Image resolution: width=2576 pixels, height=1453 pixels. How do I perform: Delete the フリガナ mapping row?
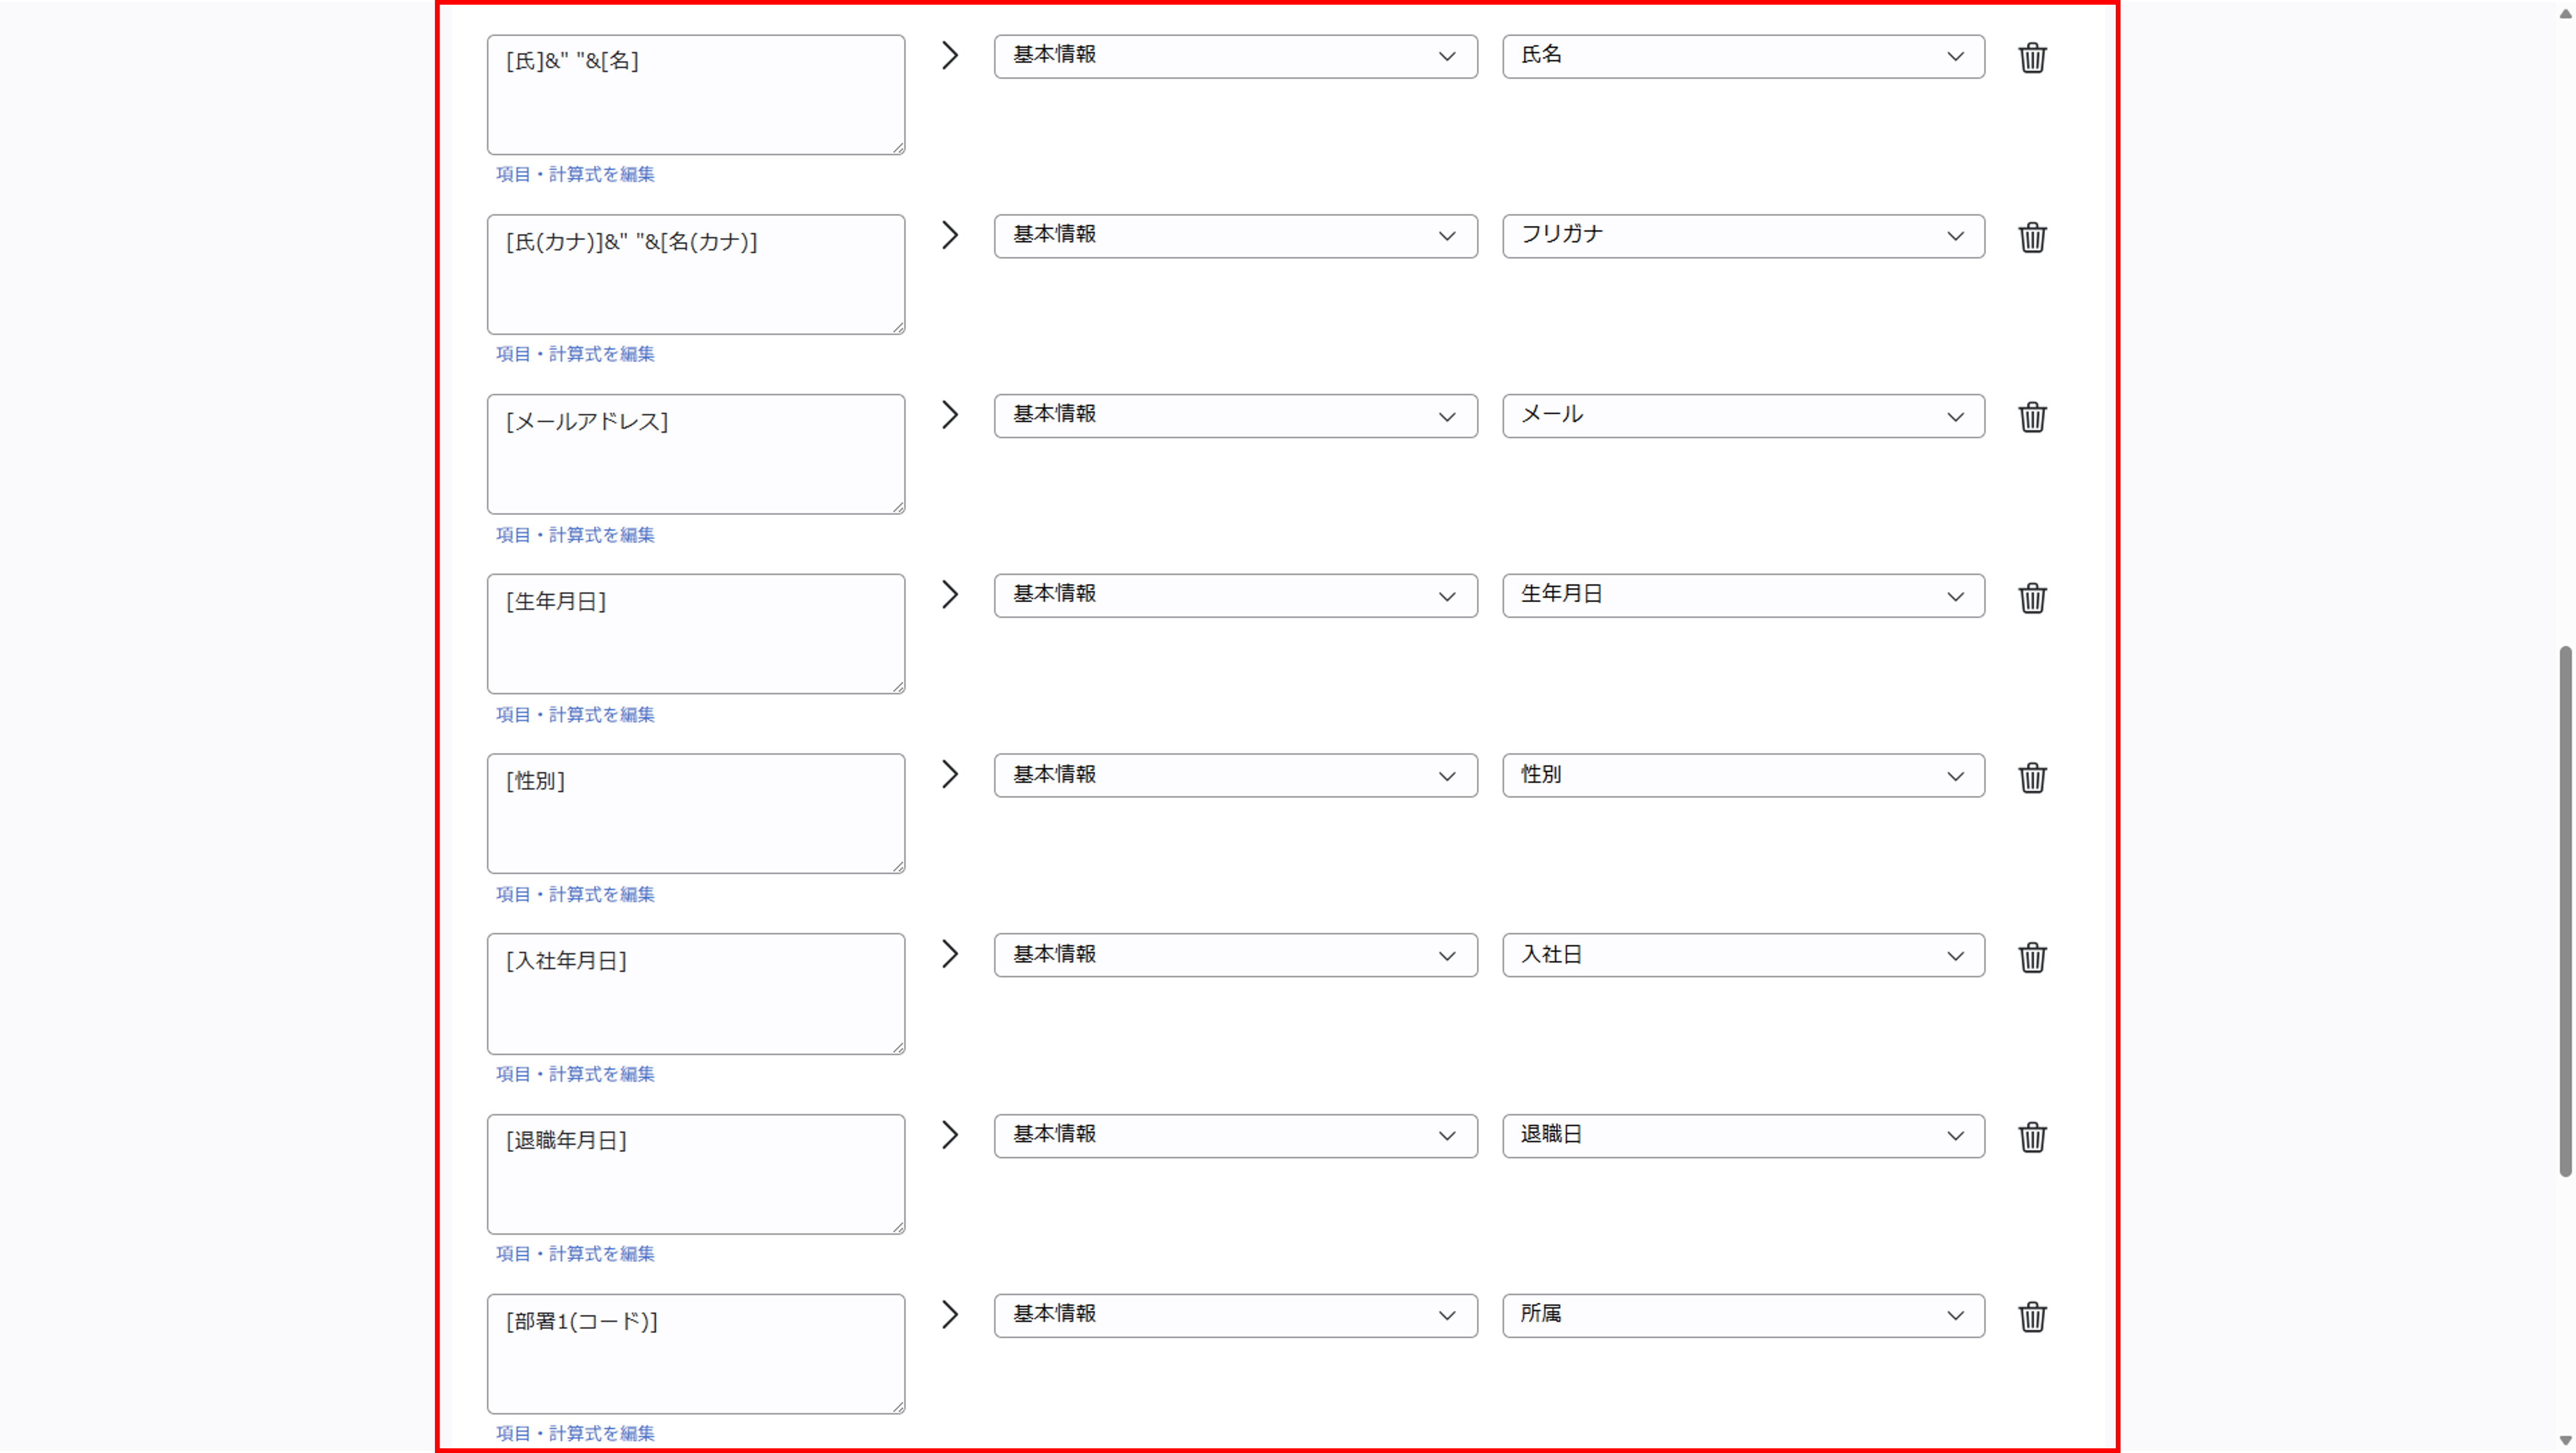coord(2032,237)
